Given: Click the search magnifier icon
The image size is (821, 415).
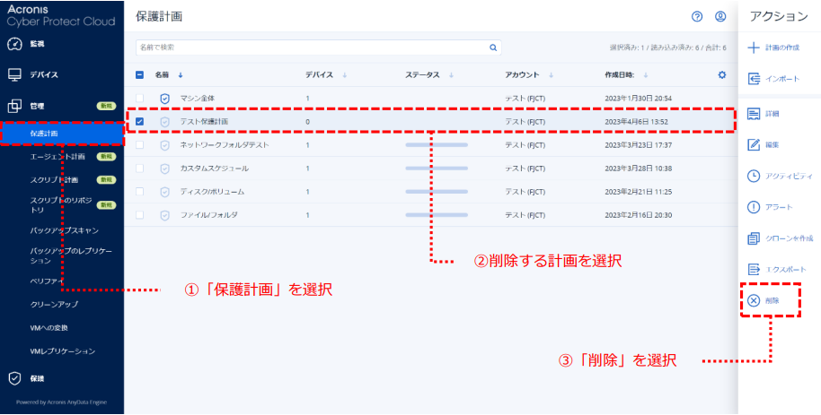Looking at the screenshot, I should tap(492, 48).
